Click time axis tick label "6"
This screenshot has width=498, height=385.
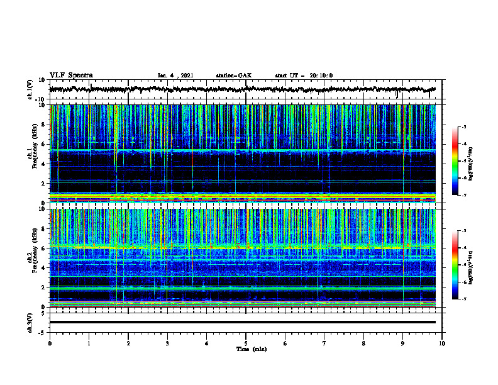pyautogui.click(x=285, y=343)
